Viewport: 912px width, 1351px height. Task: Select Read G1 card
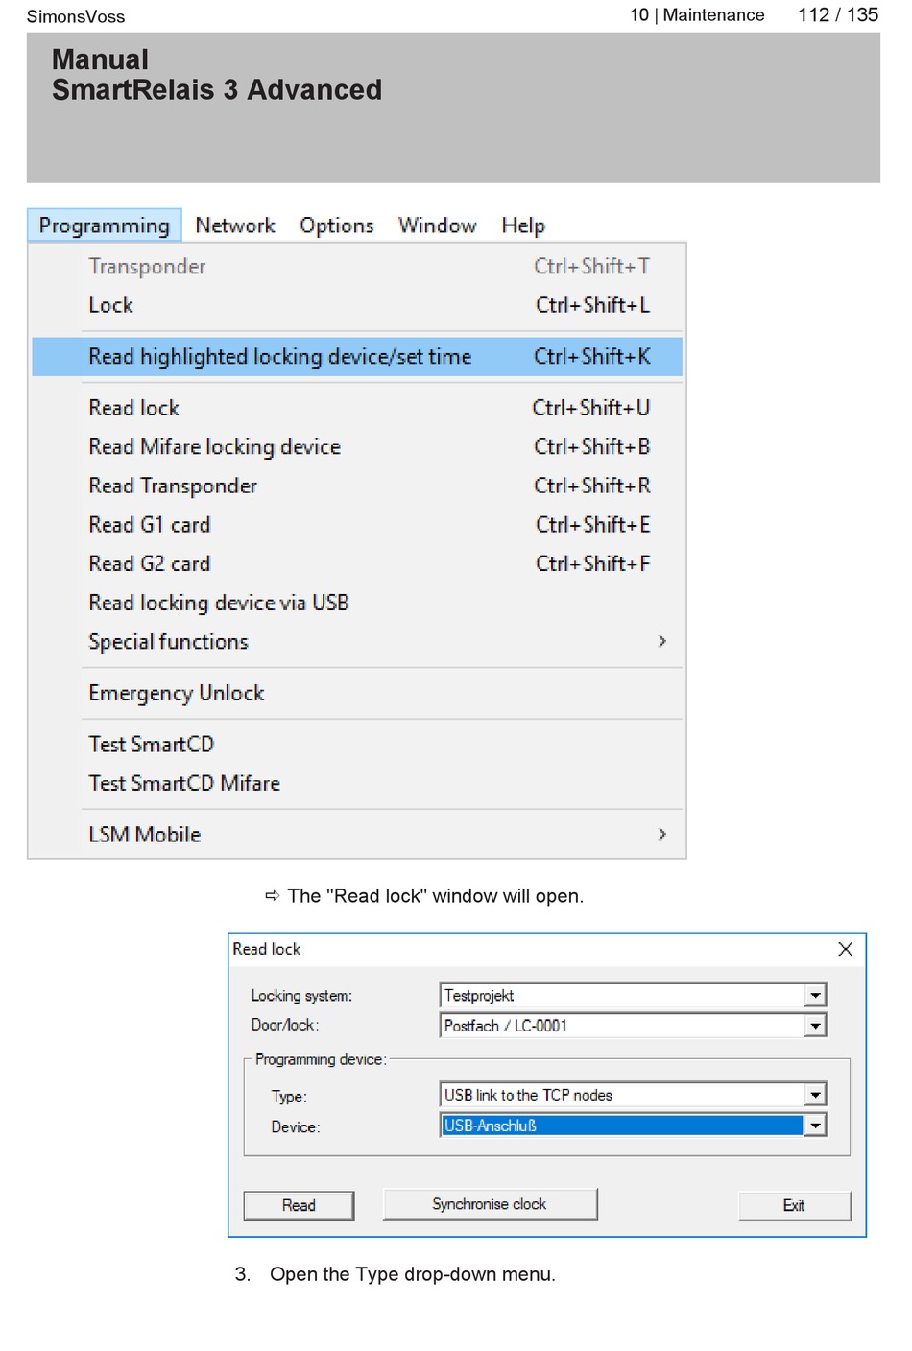click(357, 525)
